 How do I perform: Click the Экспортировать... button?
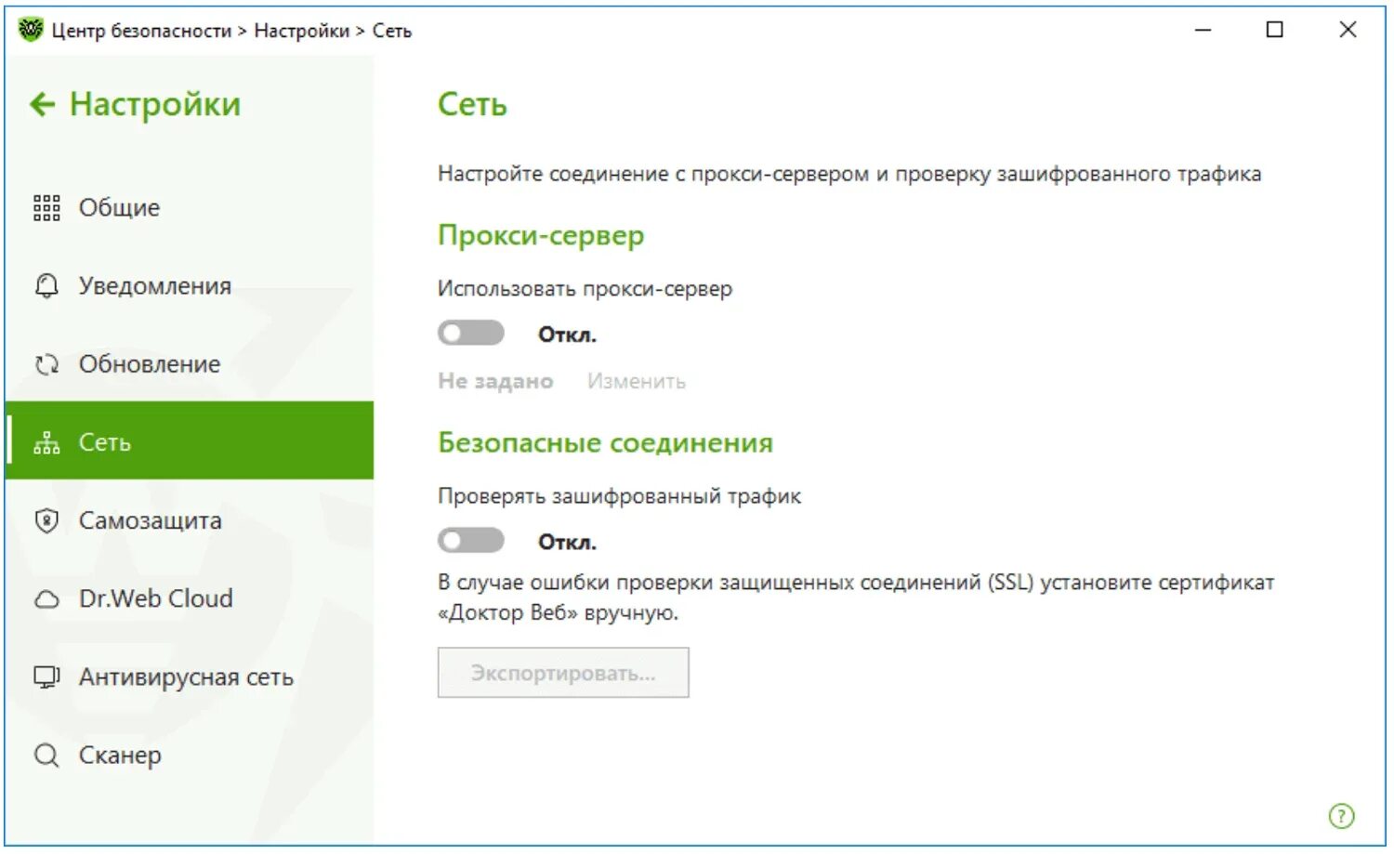click(x=563, y=673)
